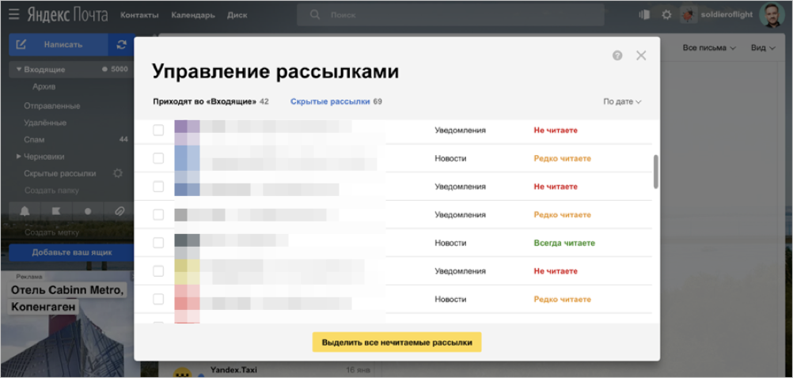Screen dimensions: 793x378
Task: Click the dialog list scrollbar thumb
Action: (x=656, y=172)
